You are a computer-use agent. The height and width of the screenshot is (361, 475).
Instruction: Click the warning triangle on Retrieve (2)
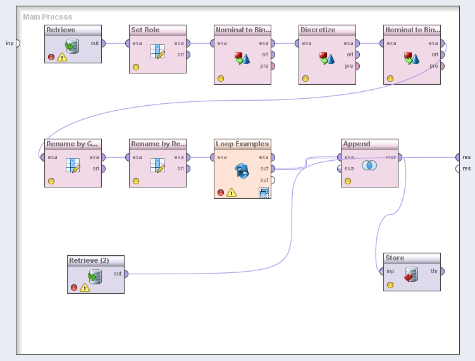pyautogui.click(x=85, y=288)
